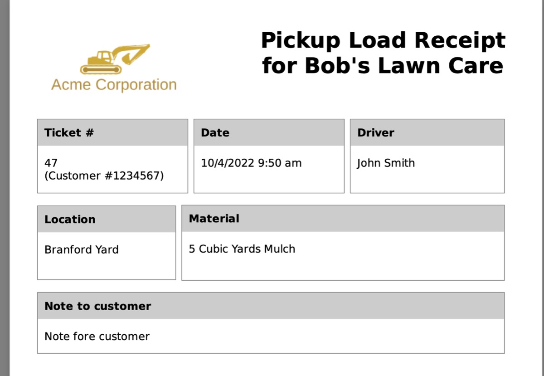Image resolution: width=544 pixels, height=376 pixels.
Task: Click the ticket number 47
Action: pyautogui.click(x=51, y=163)
